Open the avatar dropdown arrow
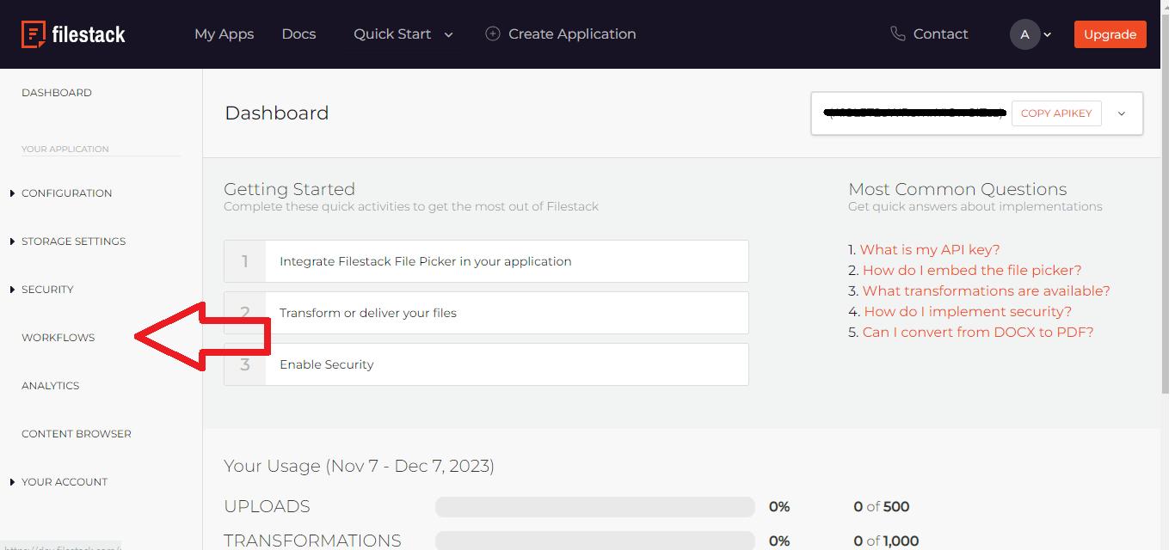1175x550 pixels. pos(1047,35)
